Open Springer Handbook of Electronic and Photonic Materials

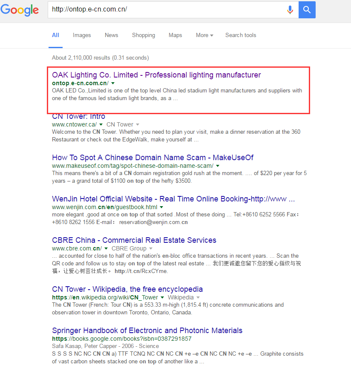(x=147, y=331)
